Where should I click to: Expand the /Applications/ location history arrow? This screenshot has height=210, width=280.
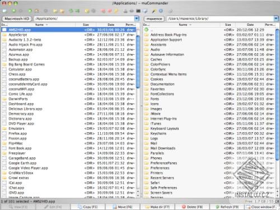point(137,18)
